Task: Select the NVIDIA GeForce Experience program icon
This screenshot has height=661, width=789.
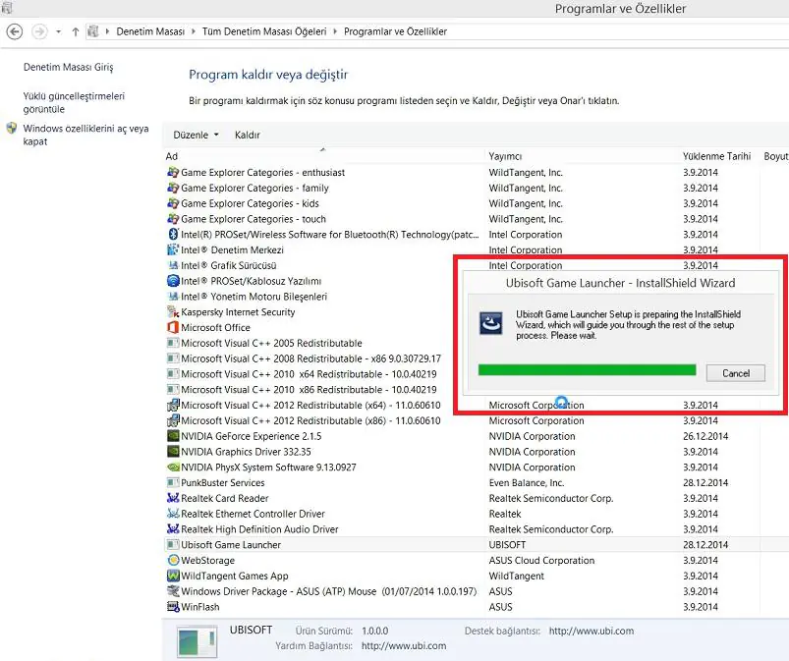Action: pyautogui.click(x=175, y=436)
